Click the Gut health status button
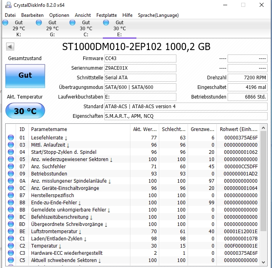The height and width of the screenshot is (268, 272). pos(25,76)
